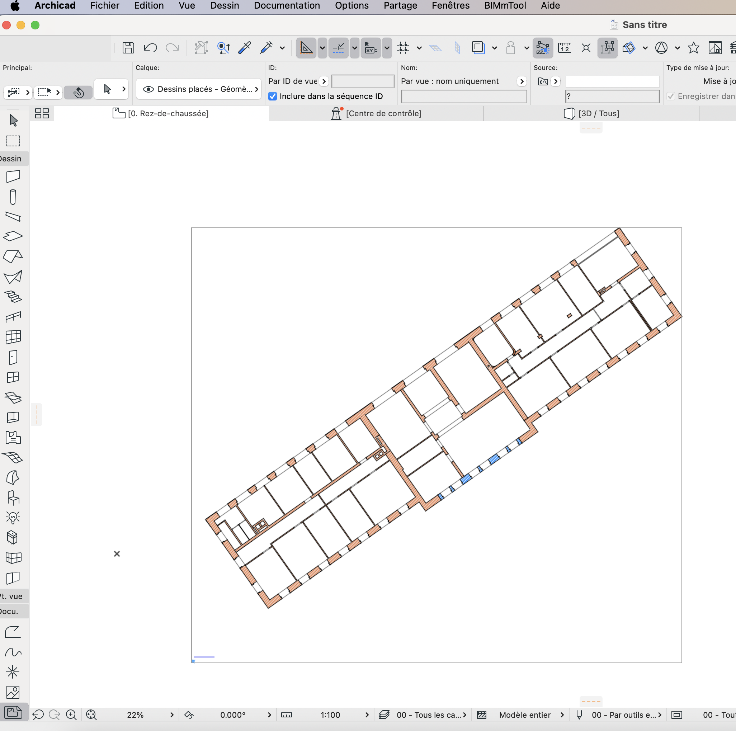Expand the Par ID de vue chevron

point(324,81)
